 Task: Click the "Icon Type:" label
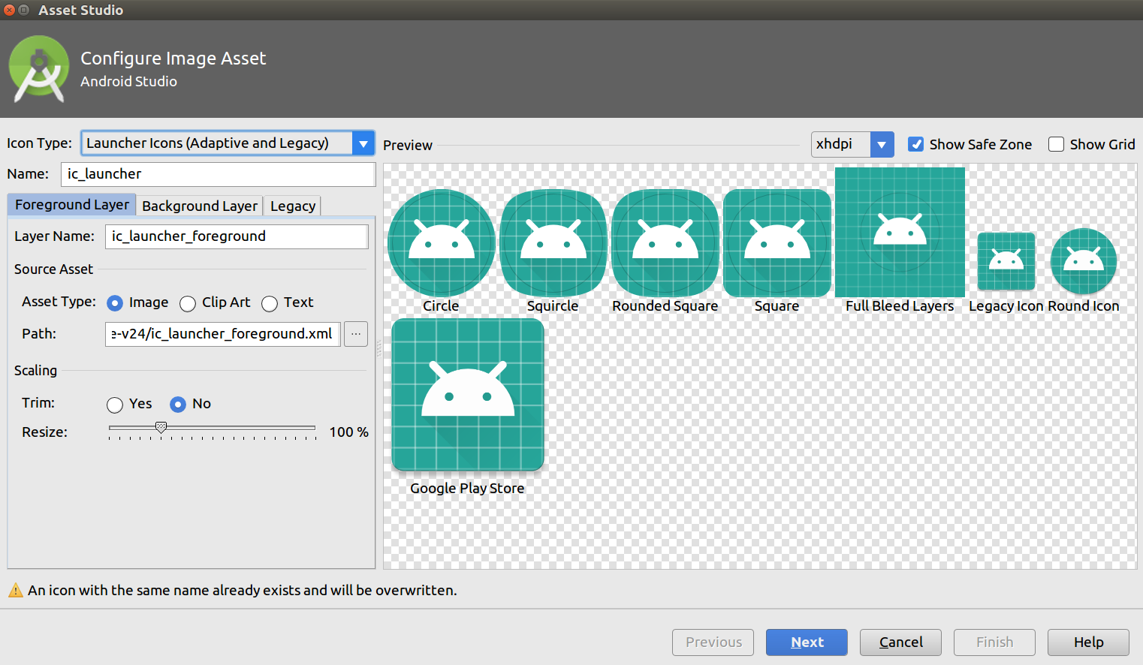point(40,143)
